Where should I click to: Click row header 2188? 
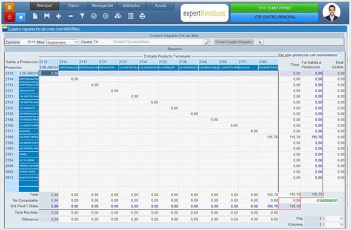pyautogui.click(x=9, y=143)
